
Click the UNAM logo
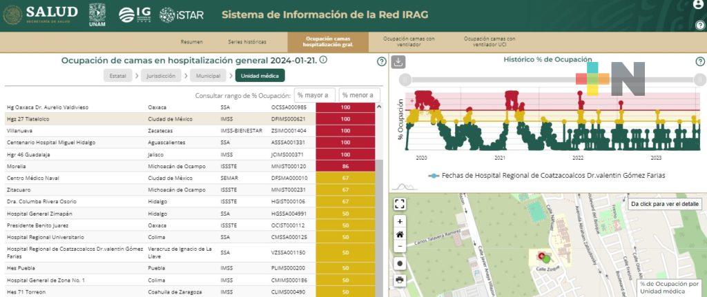click(x=97, y=15)
